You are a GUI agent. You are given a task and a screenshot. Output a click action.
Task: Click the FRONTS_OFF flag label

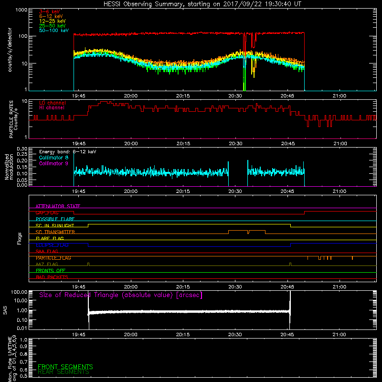point(51,271)
